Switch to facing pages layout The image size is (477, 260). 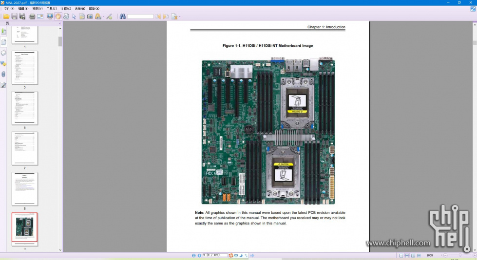tap(413, 256)
